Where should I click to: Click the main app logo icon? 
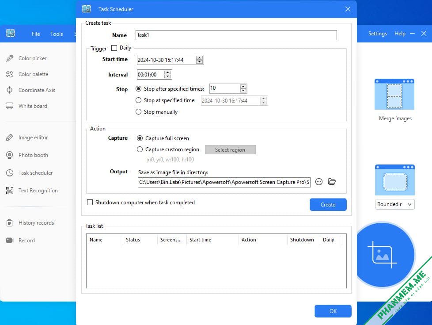pos(11,33)
